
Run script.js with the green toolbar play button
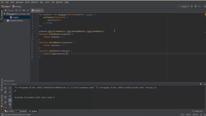coord(192,6)
